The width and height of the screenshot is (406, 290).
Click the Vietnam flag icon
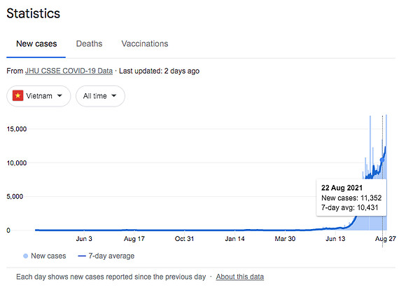pyautogui.click(x=18, y=96)
